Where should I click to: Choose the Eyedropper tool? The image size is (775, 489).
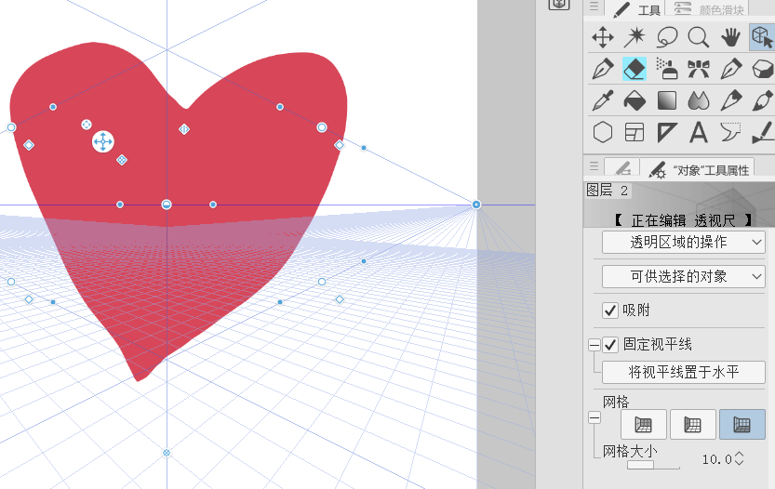(x=603, y=100)
